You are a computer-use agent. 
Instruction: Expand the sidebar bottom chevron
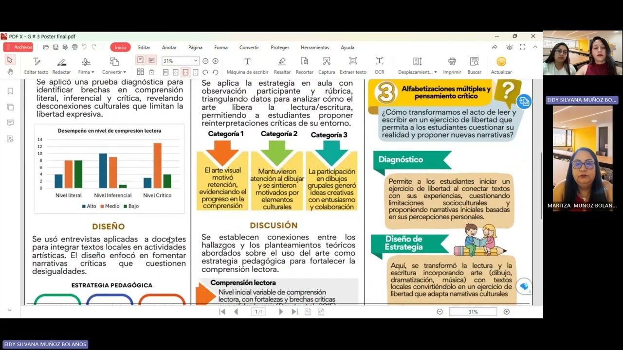point(9,310)
